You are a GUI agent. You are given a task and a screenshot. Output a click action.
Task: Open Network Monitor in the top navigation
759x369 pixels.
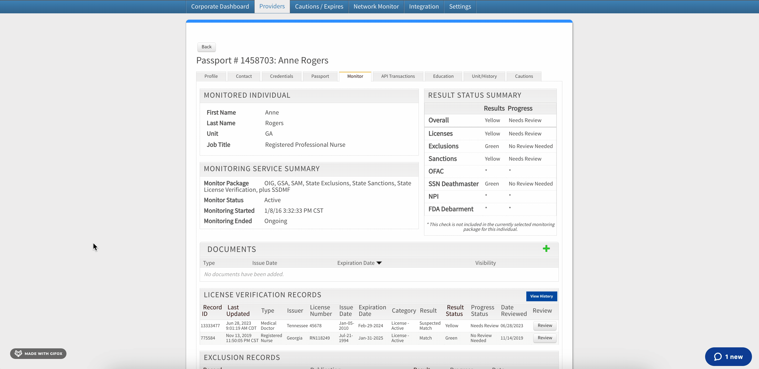376,7
